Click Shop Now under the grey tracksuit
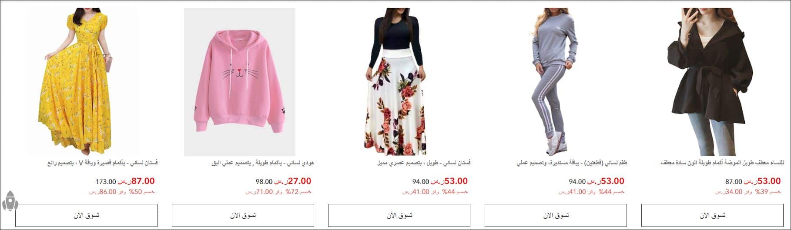791x230 pixels. coord(556,215)
